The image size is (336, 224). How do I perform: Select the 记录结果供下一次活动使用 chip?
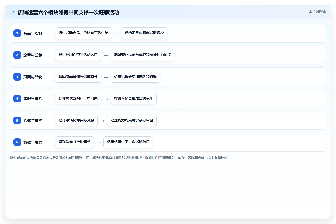tap(128, 142)
